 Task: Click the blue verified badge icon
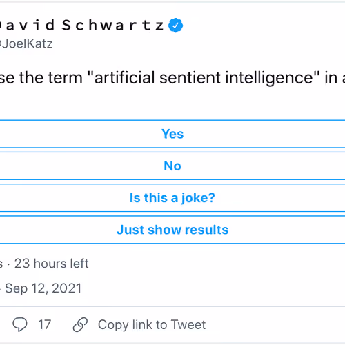click(x=175, y=25)
